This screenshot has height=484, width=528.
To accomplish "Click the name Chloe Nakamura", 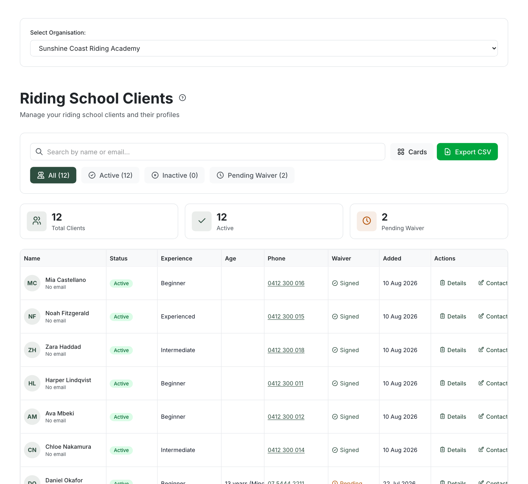I will pyautogui.click(x=68, y=447).
